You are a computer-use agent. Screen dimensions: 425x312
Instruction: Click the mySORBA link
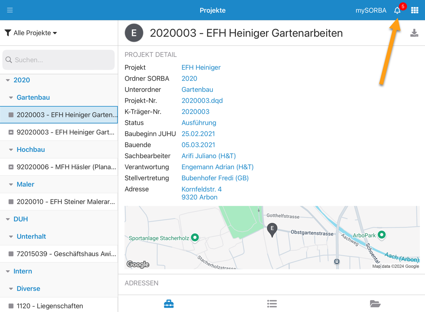(371, 11)
